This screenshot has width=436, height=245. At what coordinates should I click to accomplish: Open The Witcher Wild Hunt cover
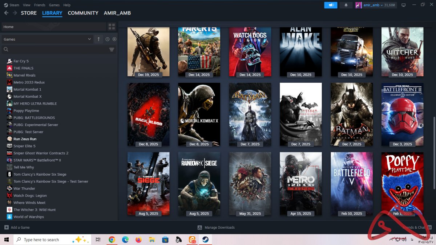tap(403, 52)
